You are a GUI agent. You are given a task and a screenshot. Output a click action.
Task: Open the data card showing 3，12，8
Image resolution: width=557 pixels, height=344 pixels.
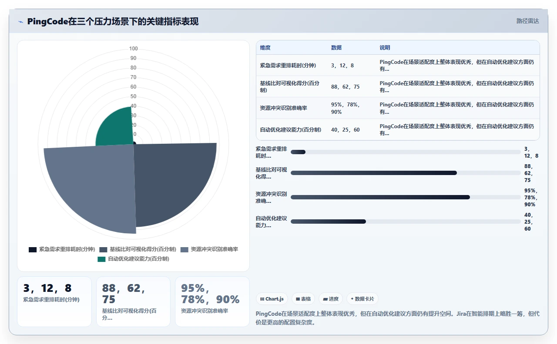(x=54, y=301)
